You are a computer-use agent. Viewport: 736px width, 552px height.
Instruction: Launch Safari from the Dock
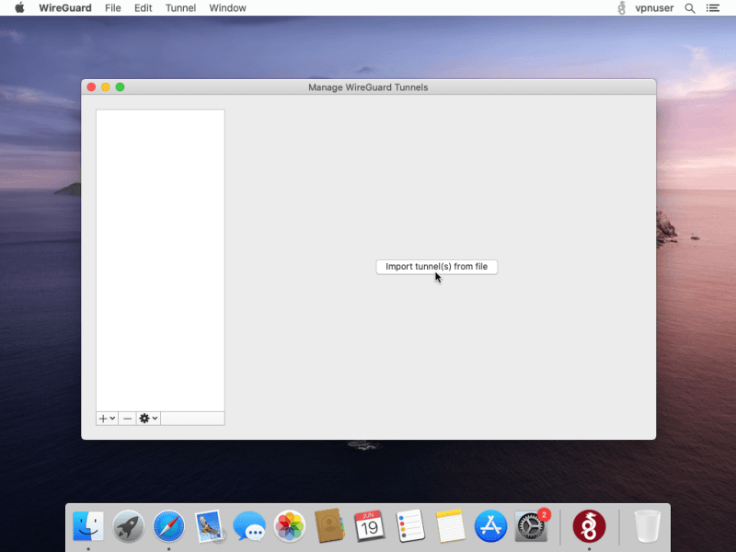[x=168, y=526]
